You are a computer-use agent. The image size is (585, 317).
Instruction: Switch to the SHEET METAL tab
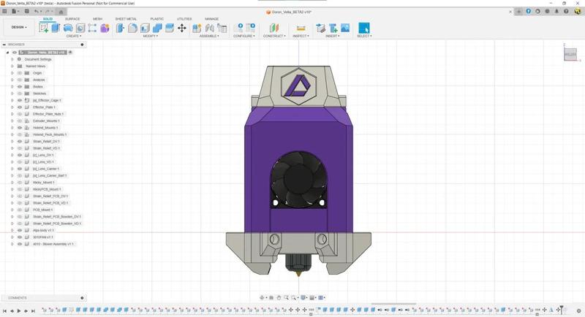(x=126, y=19)
